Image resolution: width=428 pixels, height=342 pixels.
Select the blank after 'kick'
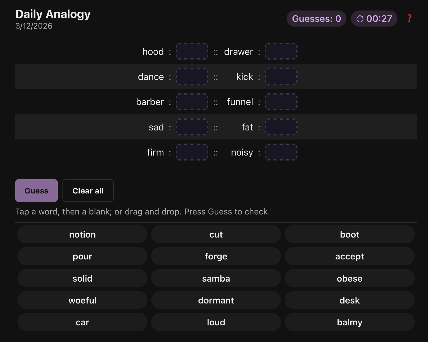click(281, 76)
